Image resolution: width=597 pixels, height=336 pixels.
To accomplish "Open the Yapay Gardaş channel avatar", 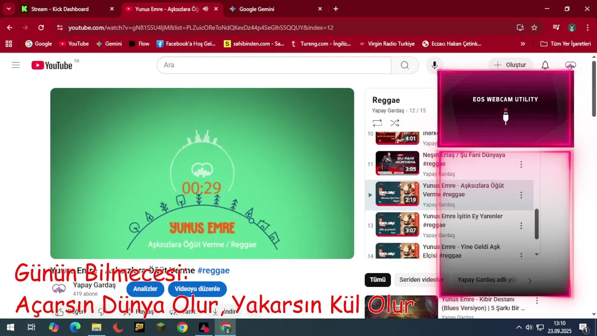I will pos(59,288).
